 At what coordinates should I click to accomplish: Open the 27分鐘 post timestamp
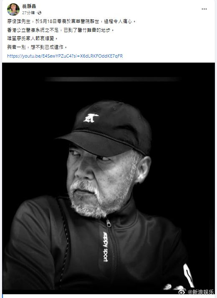28,13
